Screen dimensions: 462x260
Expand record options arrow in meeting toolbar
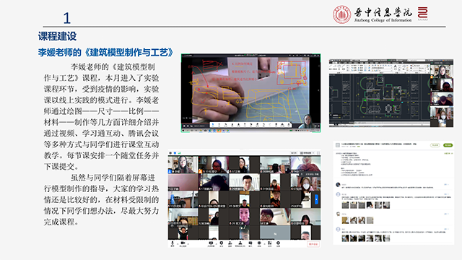pos(265,244)
